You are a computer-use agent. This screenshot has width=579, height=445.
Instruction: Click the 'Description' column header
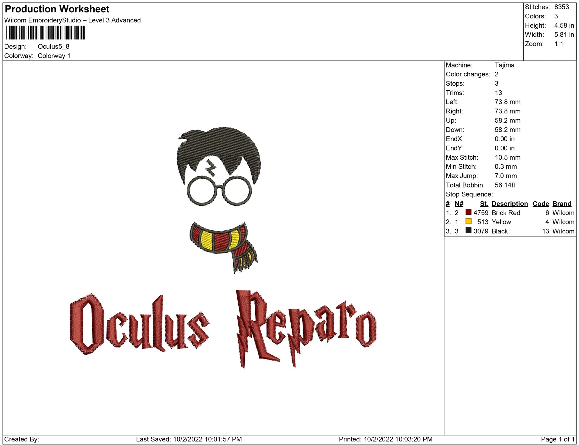pyautogui.click(x=509, y=204)
